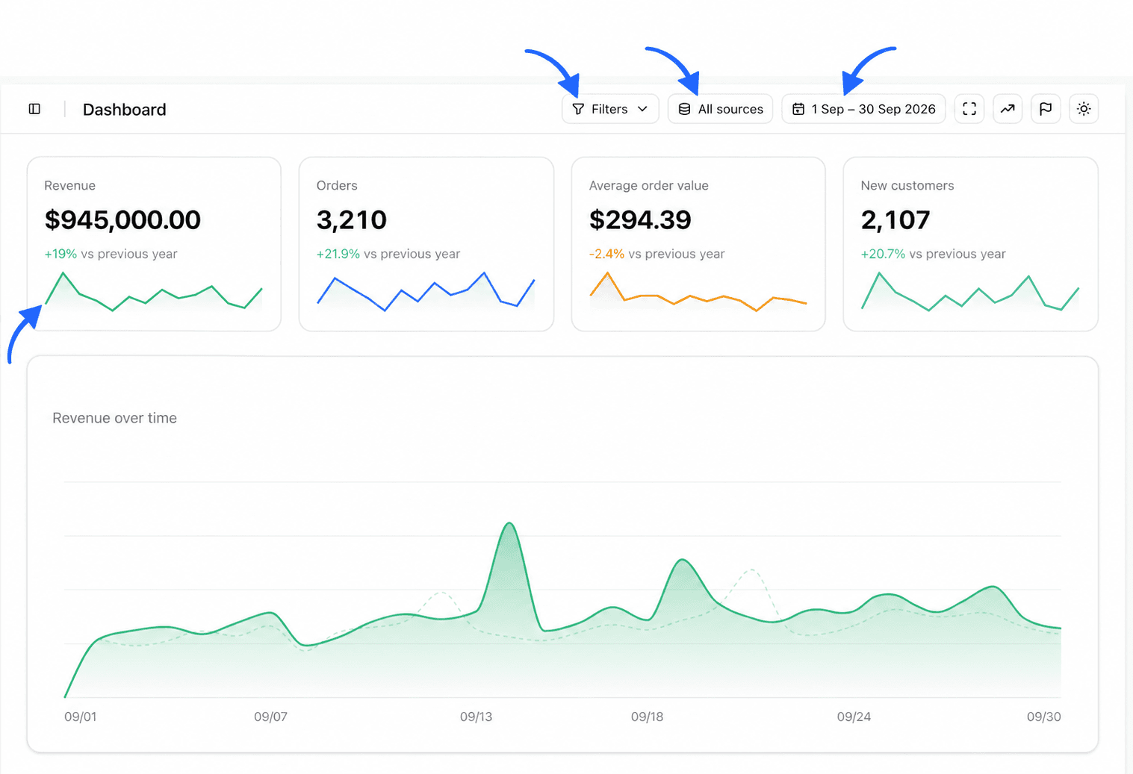Click the database icon beside All sources
1133x774 pixels.
click(x=684, y=109)
